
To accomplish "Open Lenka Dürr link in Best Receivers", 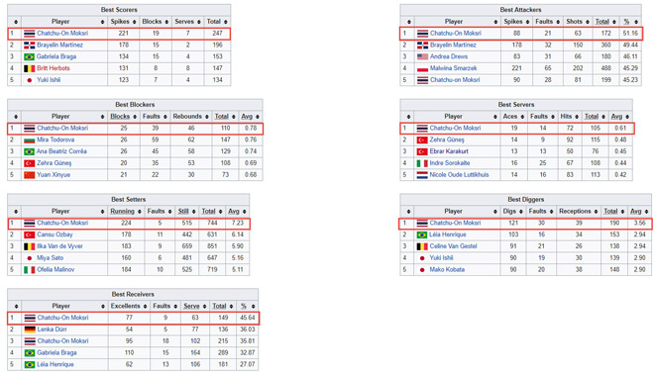I will pos(52,329).
